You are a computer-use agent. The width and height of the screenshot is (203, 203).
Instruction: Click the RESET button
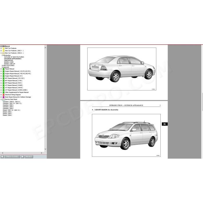pyautogui.click(x=29, y=157)
